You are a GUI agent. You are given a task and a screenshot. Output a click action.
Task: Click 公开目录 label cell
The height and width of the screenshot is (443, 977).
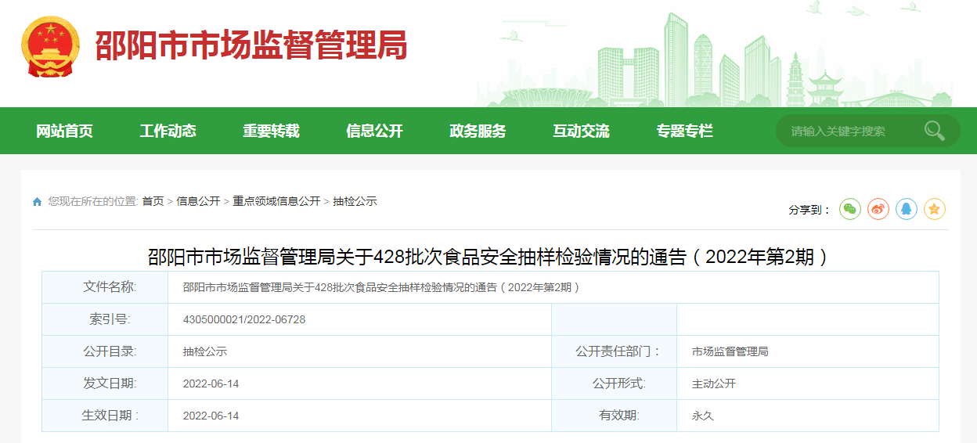tap(105, 351)
